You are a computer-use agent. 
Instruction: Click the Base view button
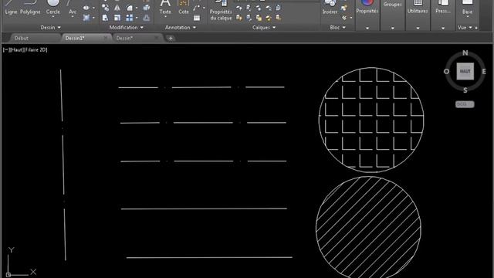(x=467, y=8)
